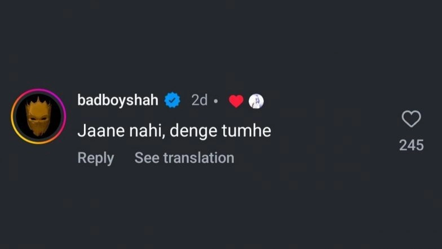View badboyshah's story via the gradient-ringed avatar
The width and height of the screenshot is (442, 249).
(x=38, y=116)
